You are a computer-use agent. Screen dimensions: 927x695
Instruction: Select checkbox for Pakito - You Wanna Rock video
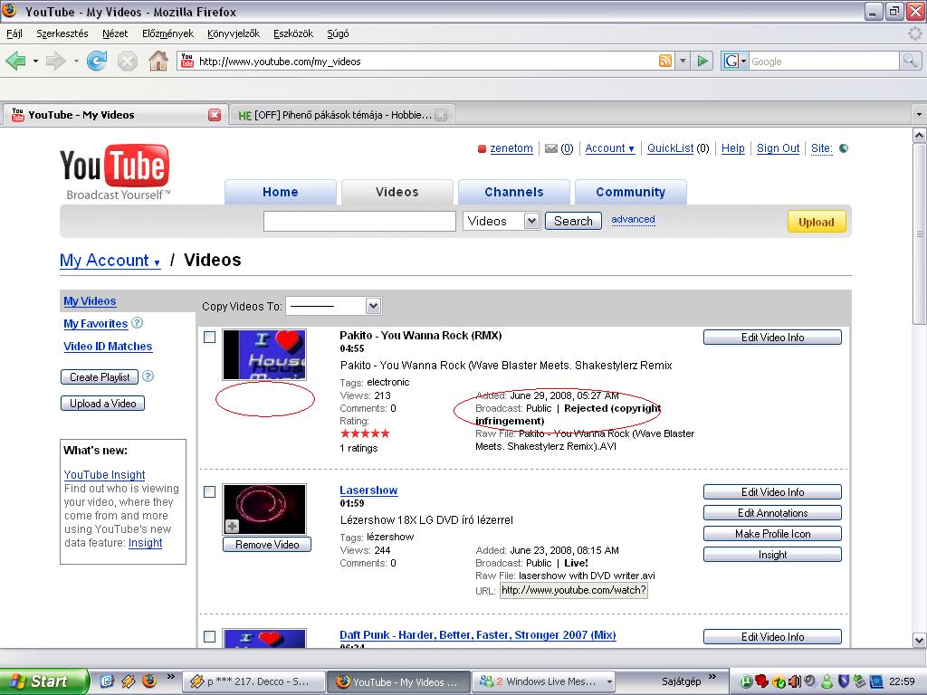(209, 337)
